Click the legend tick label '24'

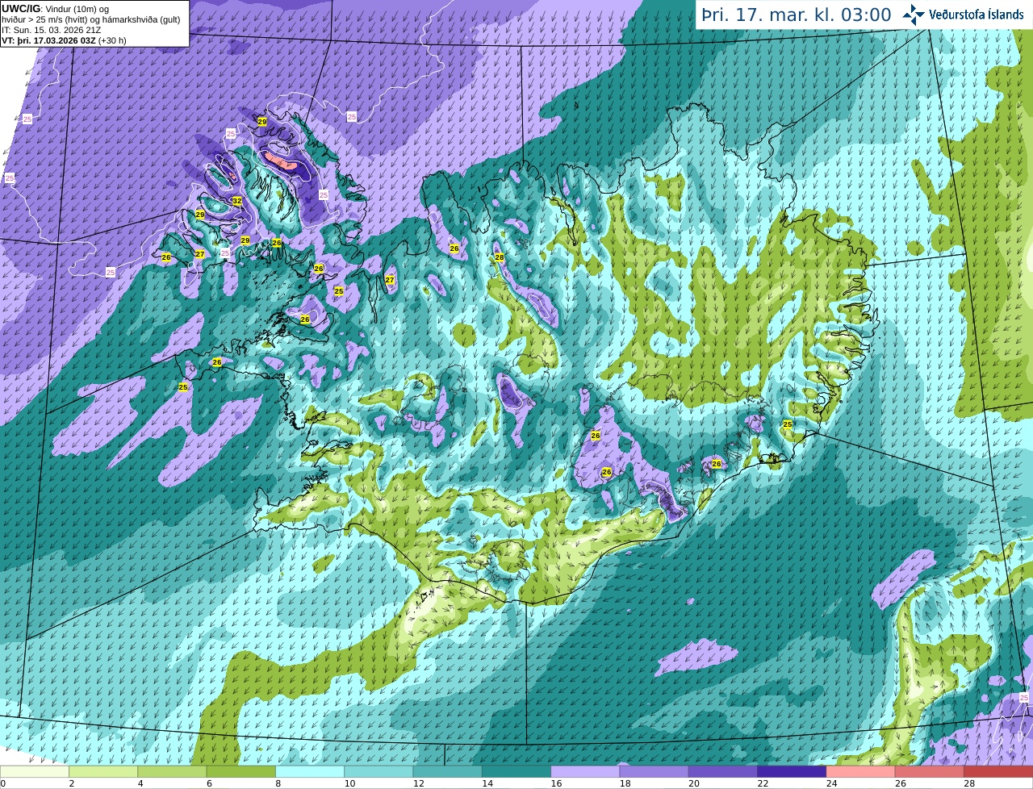click(x=831, y=783)
